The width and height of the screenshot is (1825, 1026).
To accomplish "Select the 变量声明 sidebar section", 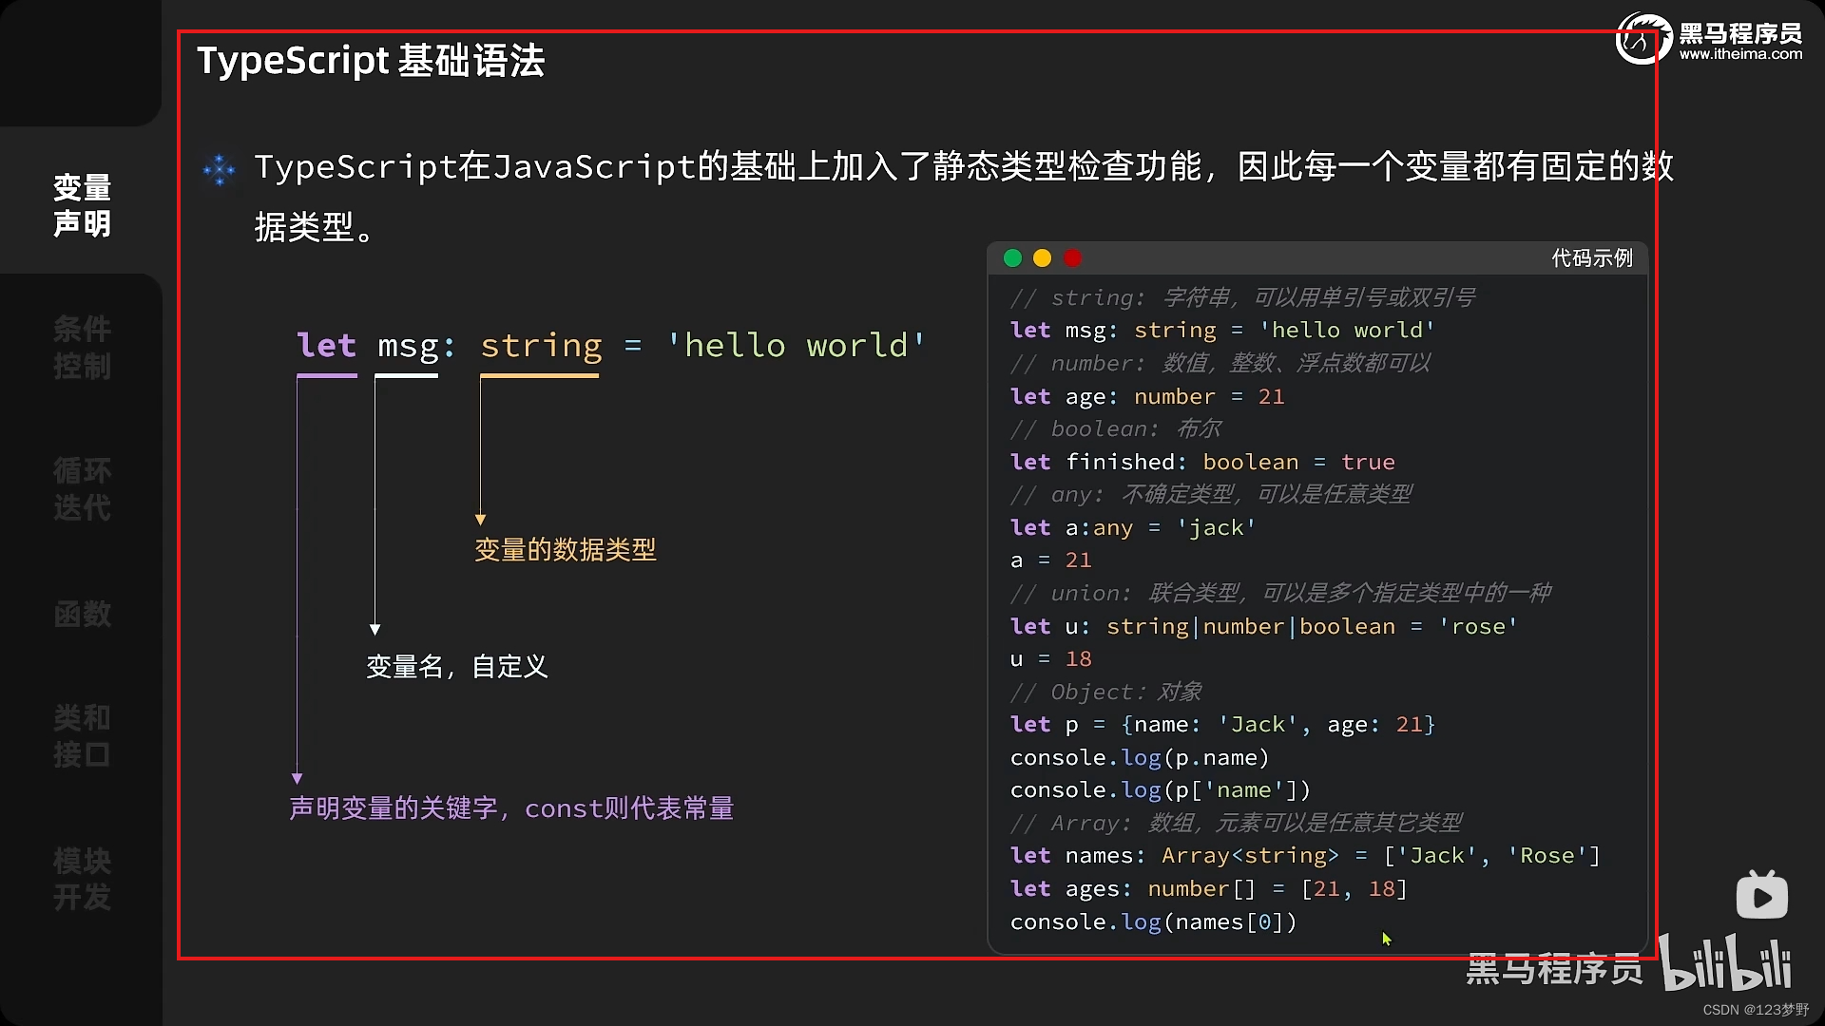I will [x=82, y=205].
